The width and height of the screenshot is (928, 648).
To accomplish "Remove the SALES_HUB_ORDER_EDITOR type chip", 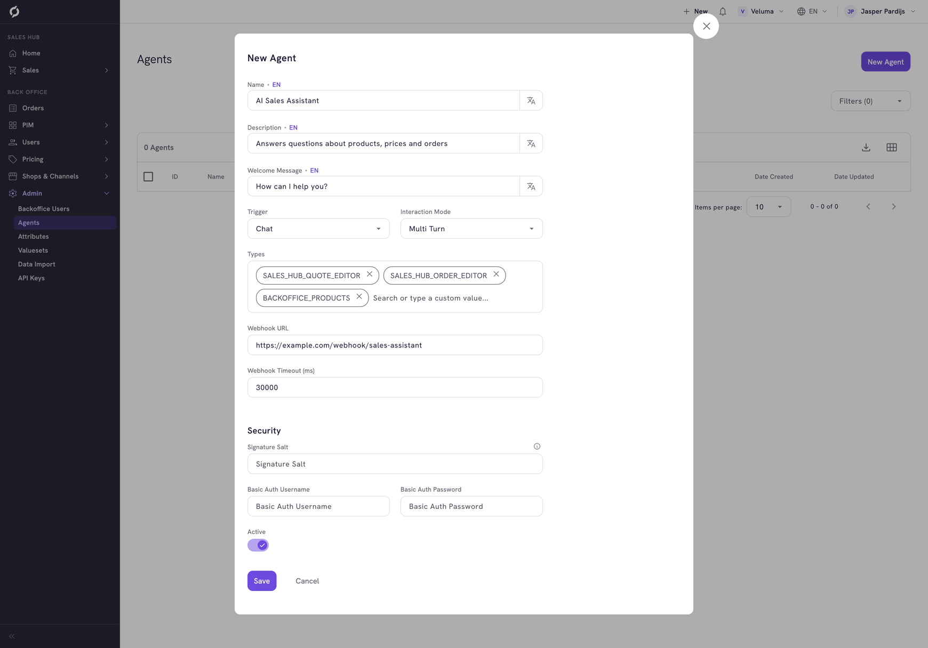I will point(496,274).
